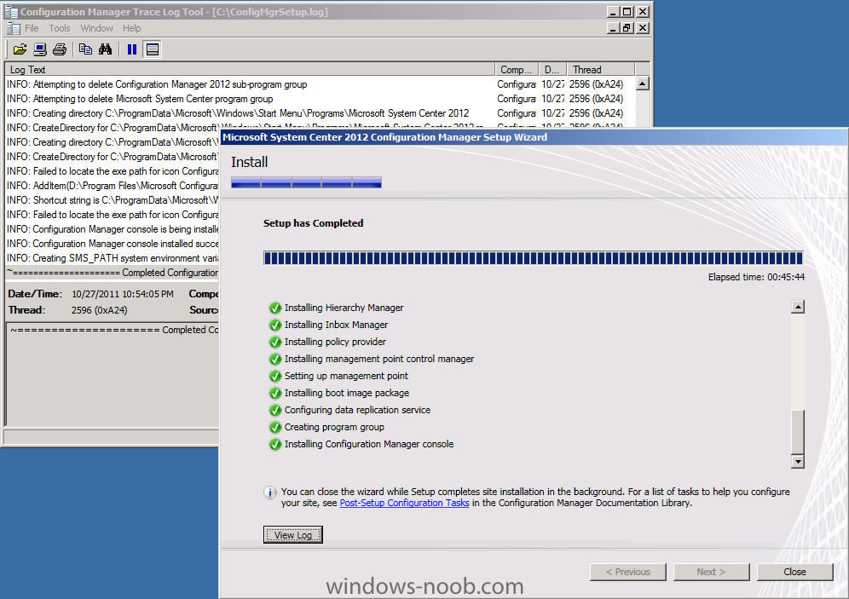Image resolution: width=849 pixels, height=599 pixels.
Task: Select log row deleting Microsoft System Center group
Action: click(320, 99)
